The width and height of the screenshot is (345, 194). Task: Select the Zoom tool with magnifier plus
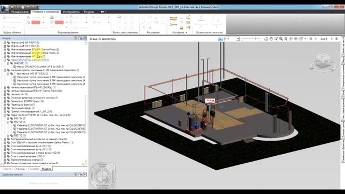(276, 39)
